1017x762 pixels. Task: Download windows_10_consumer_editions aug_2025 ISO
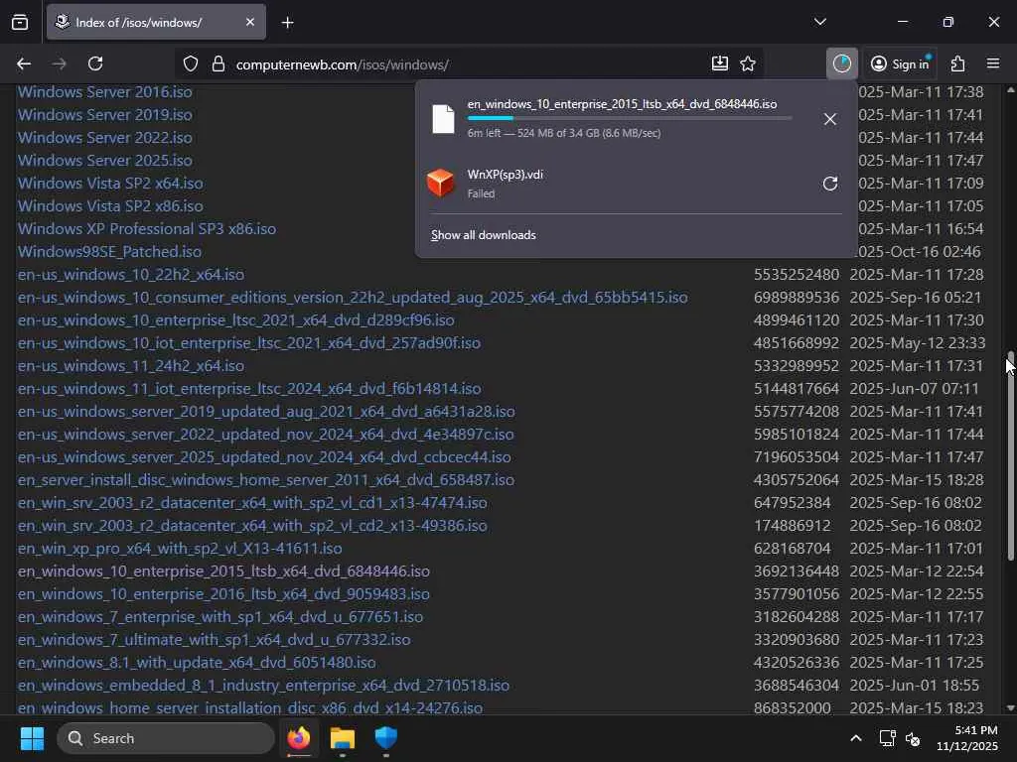(x=353, y=298)
